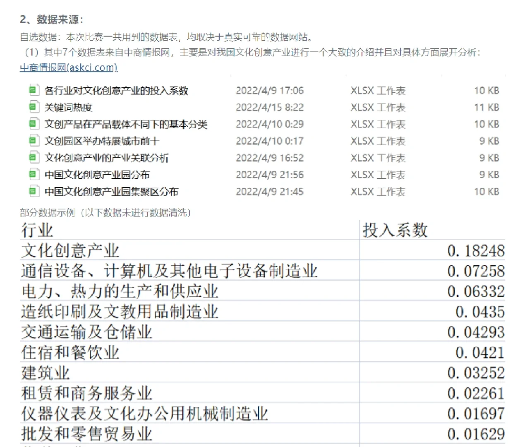The width and height of the screenshot is (527, 447).
Task: Select the file named 关键词热度
Action: point(69,107)
